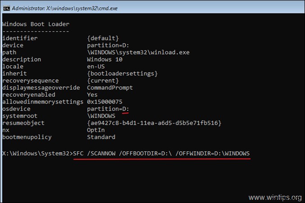The width and height of the screenshot is (305, 203).
Task: Click the Yes value beside recoveryenabled
Action: 92,95
